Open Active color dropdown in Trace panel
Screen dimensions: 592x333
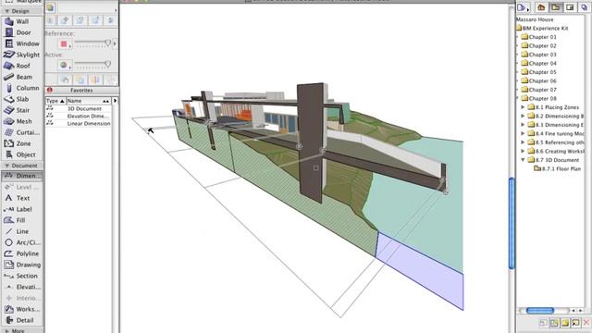tap(65, 66)
